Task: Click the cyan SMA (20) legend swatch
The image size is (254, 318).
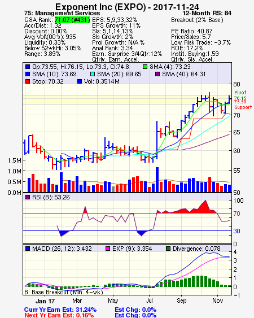Action: tap(93, 74)
